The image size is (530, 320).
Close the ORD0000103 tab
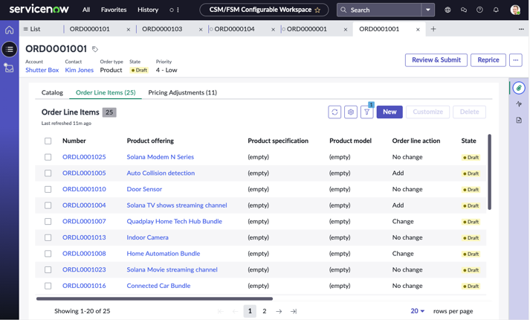[201, 30]
